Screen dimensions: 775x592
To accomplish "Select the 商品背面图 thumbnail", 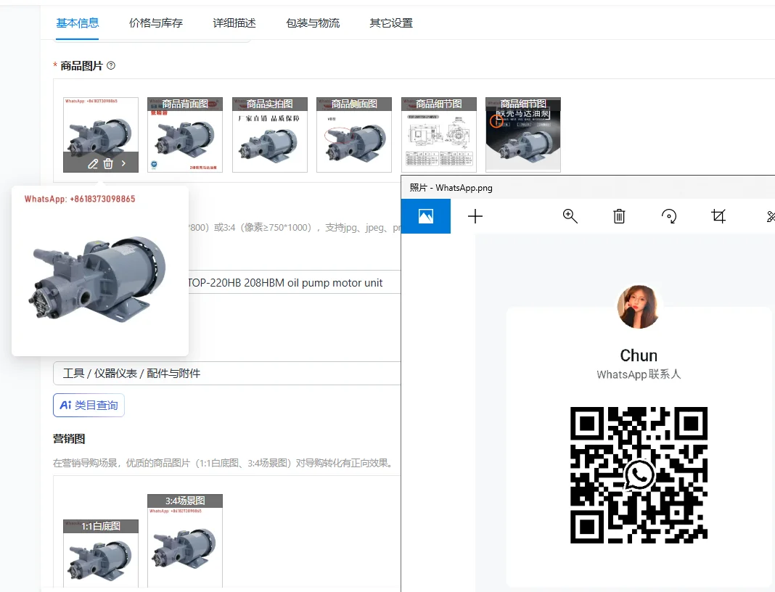I will point(185,135).
